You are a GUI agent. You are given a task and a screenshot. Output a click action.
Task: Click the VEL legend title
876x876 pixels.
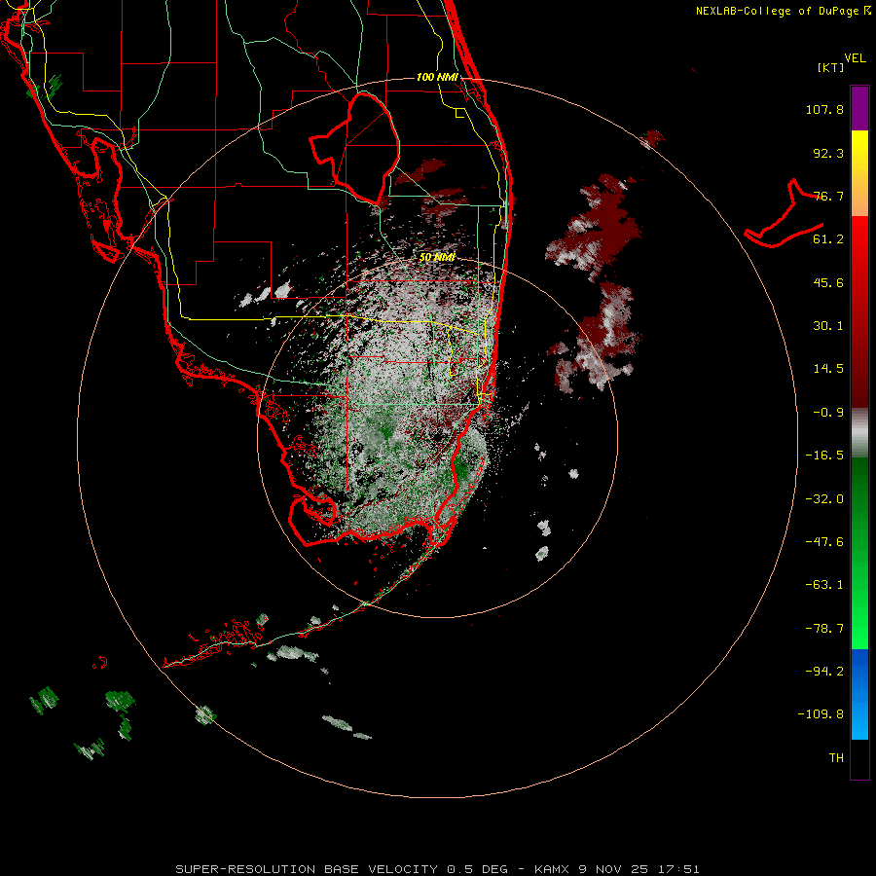pos(855,58)
